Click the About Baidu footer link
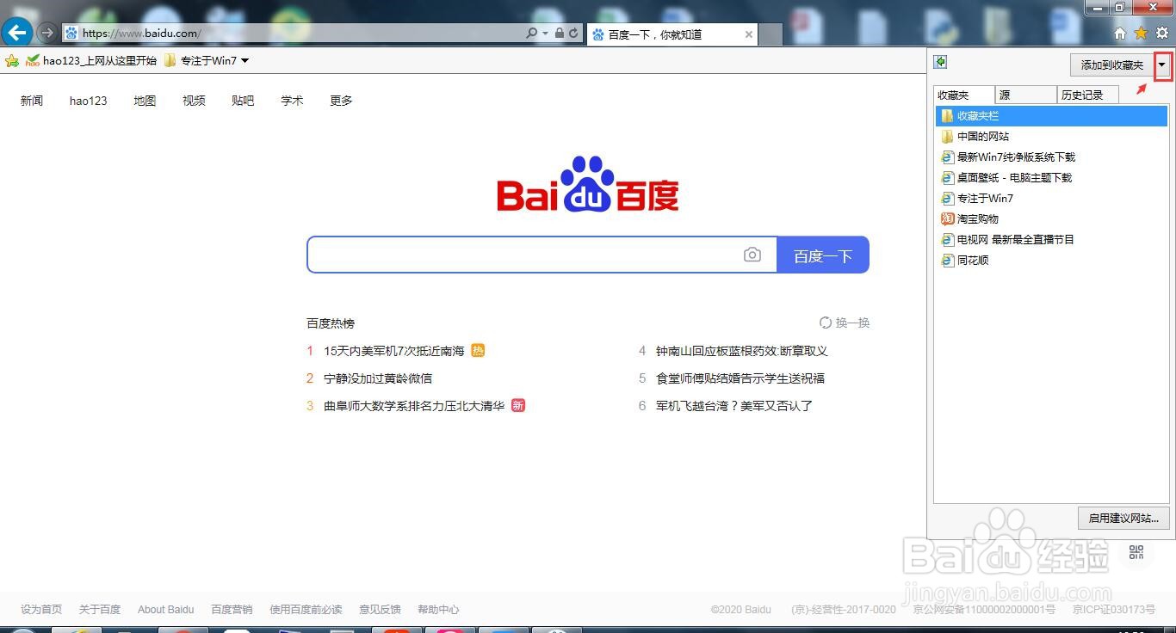 (166, 609)
